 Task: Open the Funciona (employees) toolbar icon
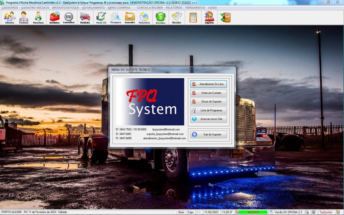coord(38,18)
